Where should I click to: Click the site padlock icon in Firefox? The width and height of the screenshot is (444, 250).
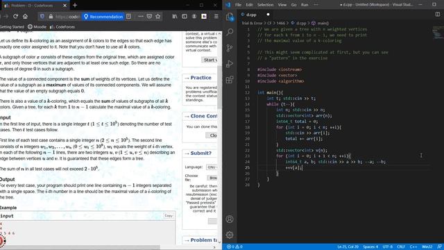(x=51, y=17)
